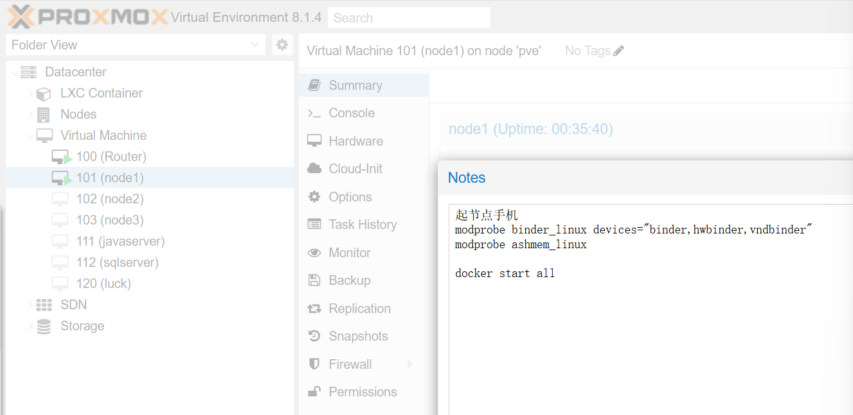Click the Firewall shield icon
This screenshot has width=853, height=415.
[x=314, y=364]
